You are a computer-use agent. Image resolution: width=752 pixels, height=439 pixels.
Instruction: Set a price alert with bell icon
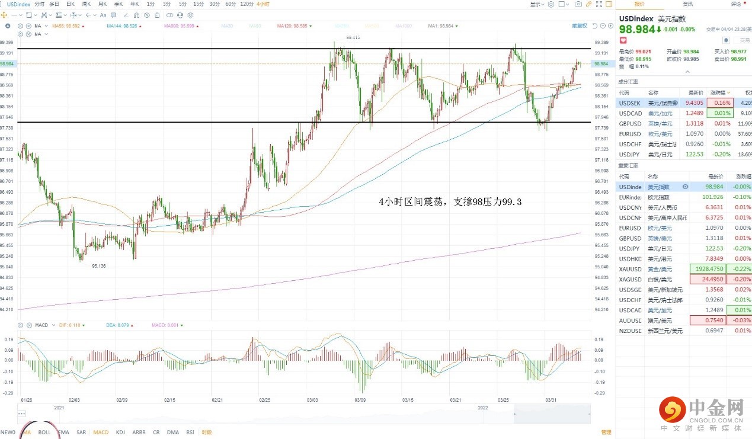727,40
